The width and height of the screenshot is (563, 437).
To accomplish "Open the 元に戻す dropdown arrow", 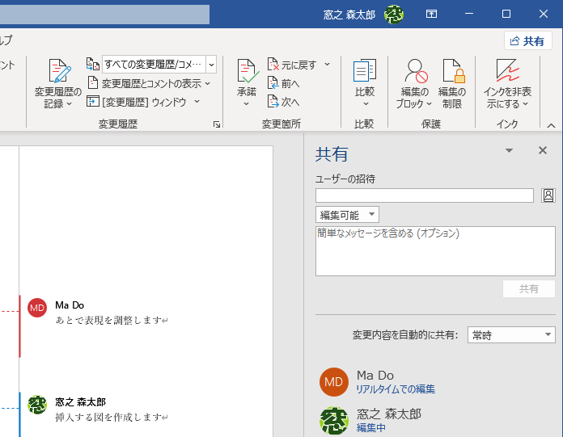I will point(327,65).
